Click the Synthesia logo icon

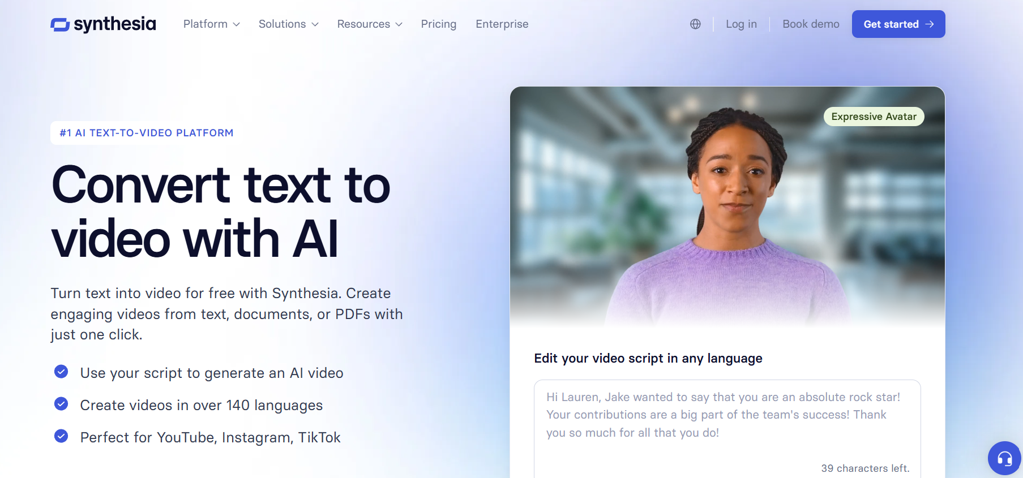pos(60,24)
